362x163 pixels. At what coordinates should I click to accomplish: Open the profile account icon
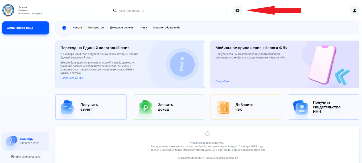point(354,10)
